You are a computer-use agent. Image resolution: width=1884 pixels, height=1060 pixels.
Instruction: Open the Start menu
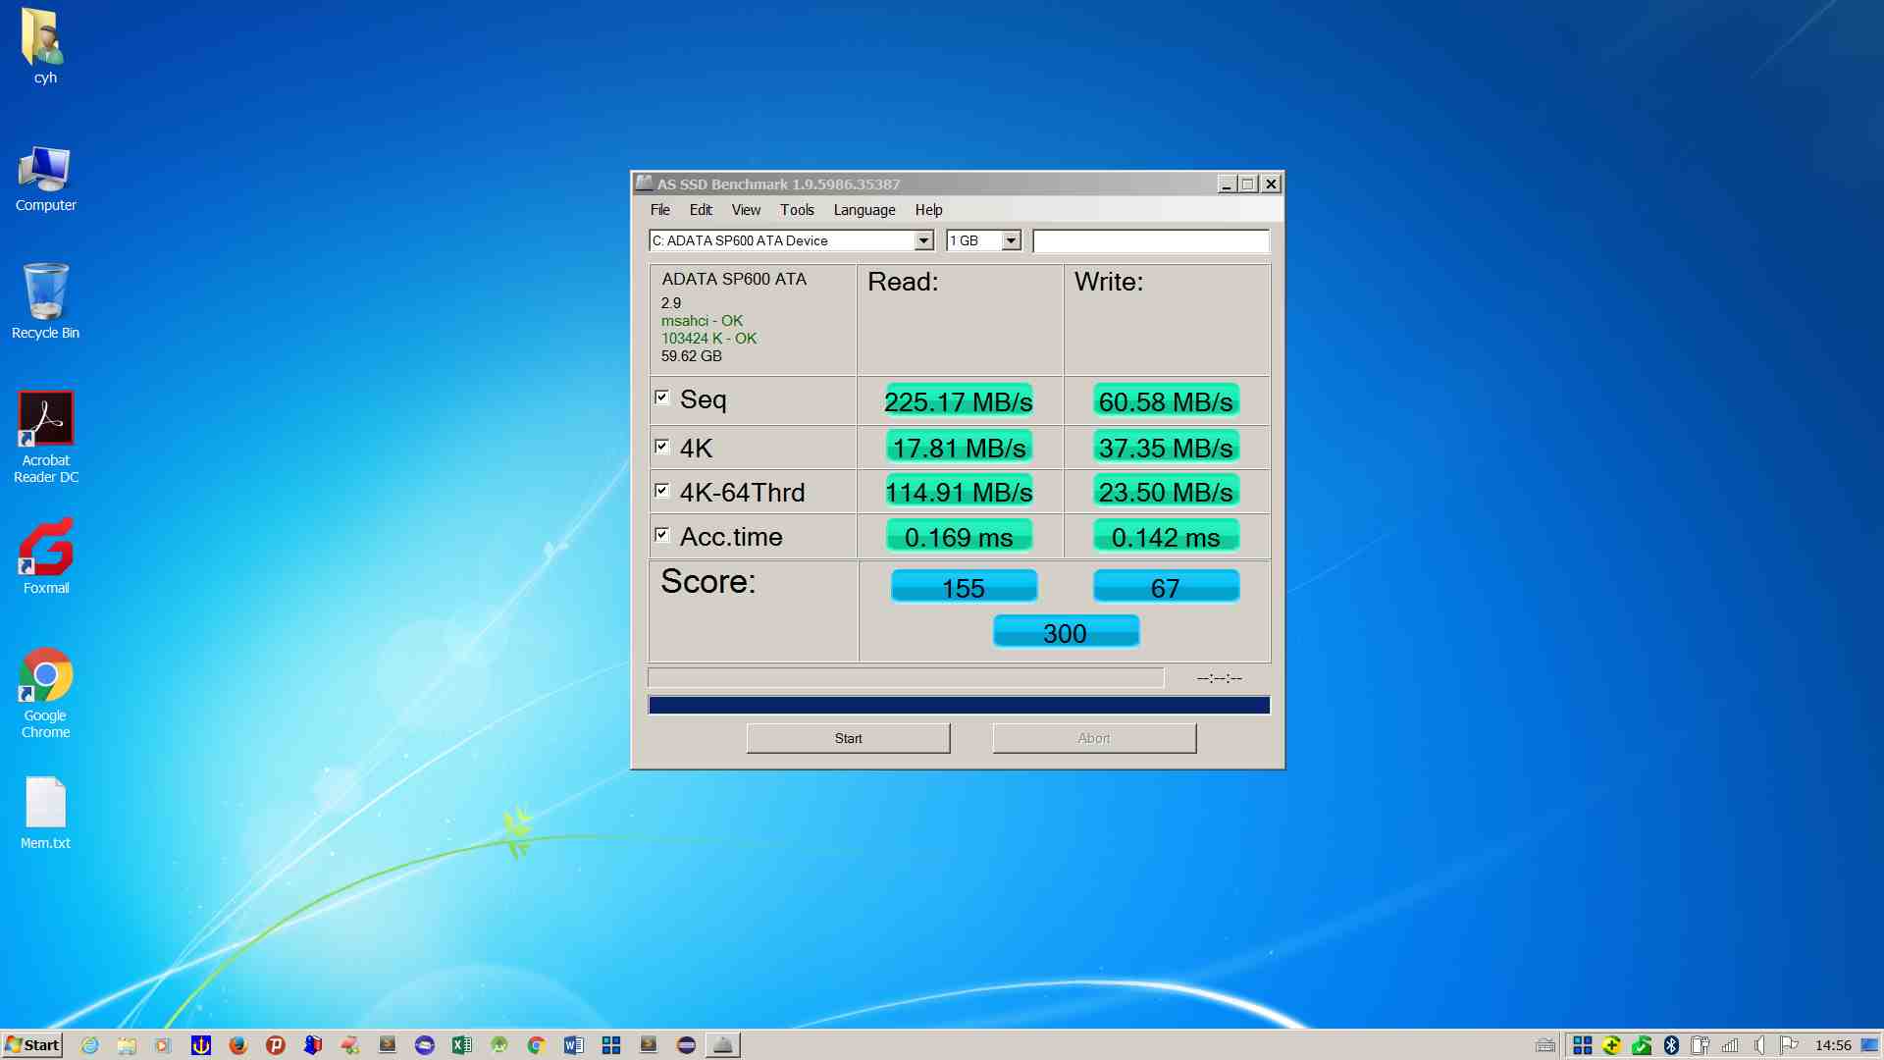click(32, 1045)
